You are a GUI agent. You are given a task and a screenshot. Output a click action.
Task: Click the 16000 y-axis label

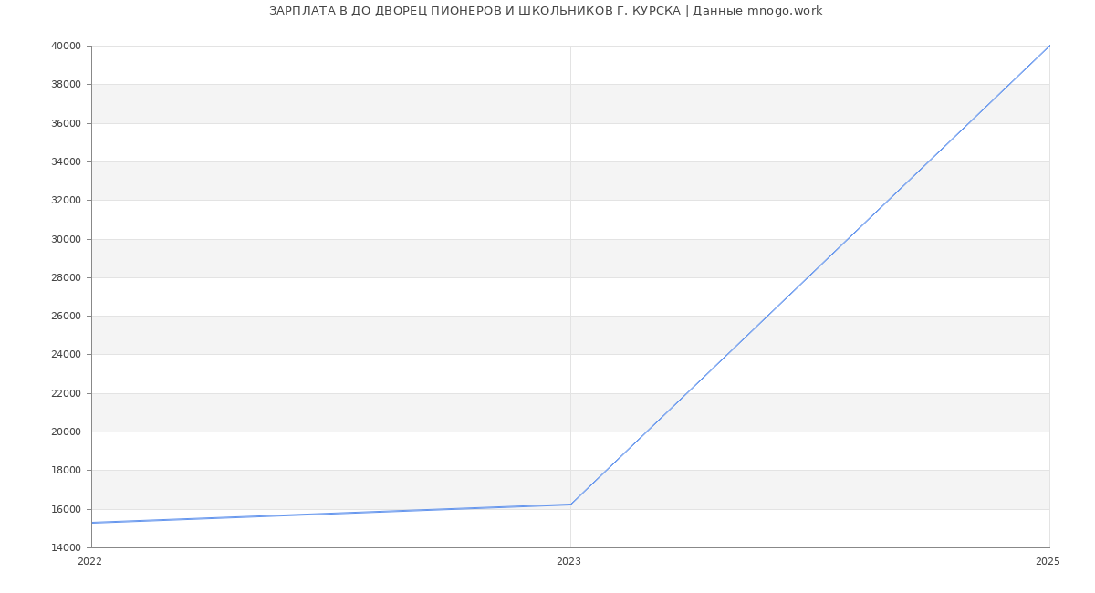click(x=67, y=510)
